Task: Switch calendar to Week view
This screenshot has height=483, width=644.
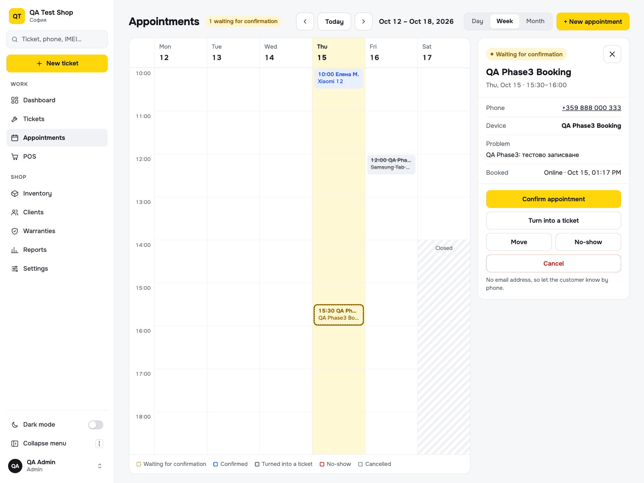Action: pos(504,21)
